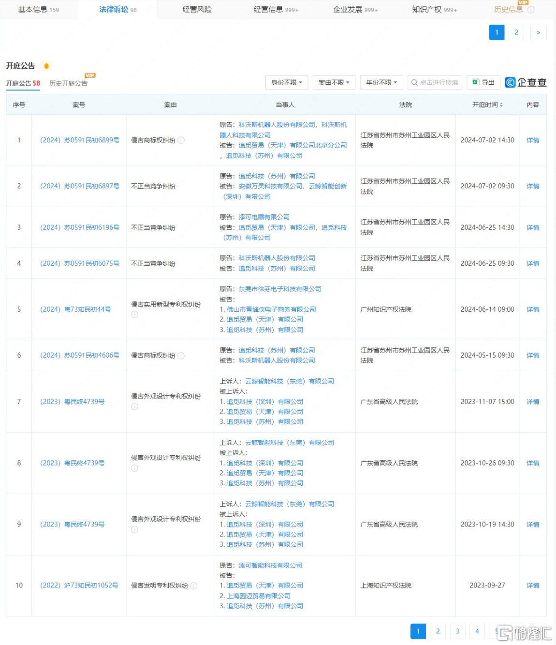Viewport: 556px width, 645px height.
Task: Open plaintiff 东莞市徕芬电子科技有限公司 link
Action: click(280, 289)
